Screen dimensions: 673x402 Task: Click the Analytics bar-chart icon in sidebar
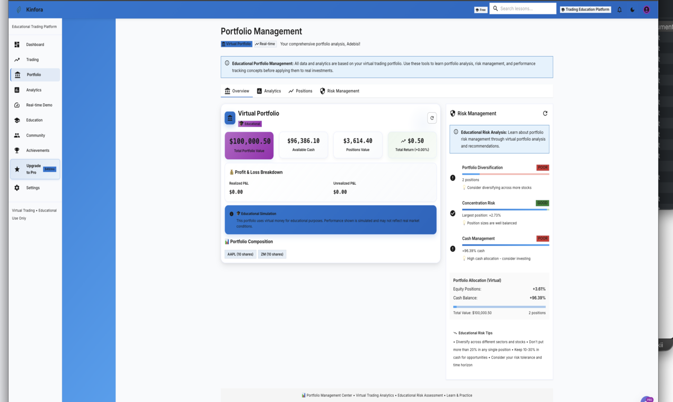[17, 90]
